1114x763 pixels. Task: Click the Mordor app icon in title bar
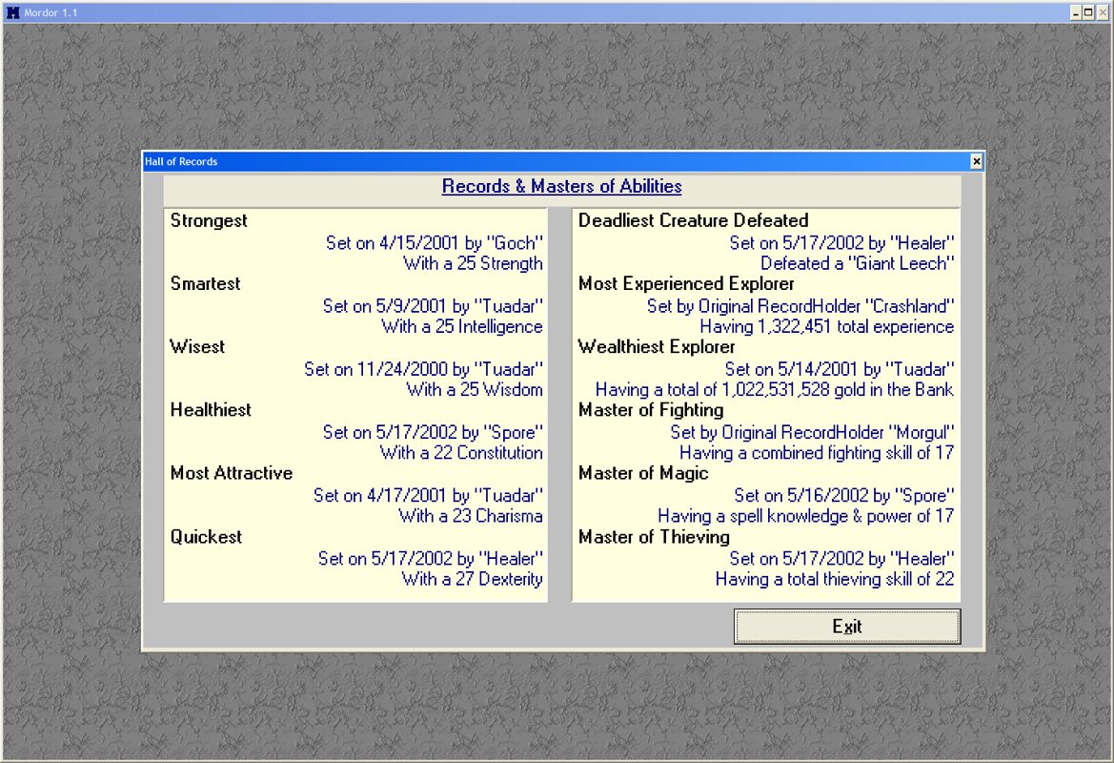point(13,12)
